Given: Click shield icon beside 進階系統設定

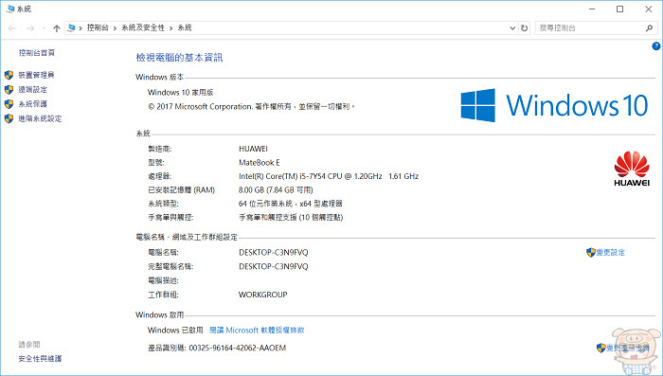Looking at the screenshot, I should pos(9,118).
